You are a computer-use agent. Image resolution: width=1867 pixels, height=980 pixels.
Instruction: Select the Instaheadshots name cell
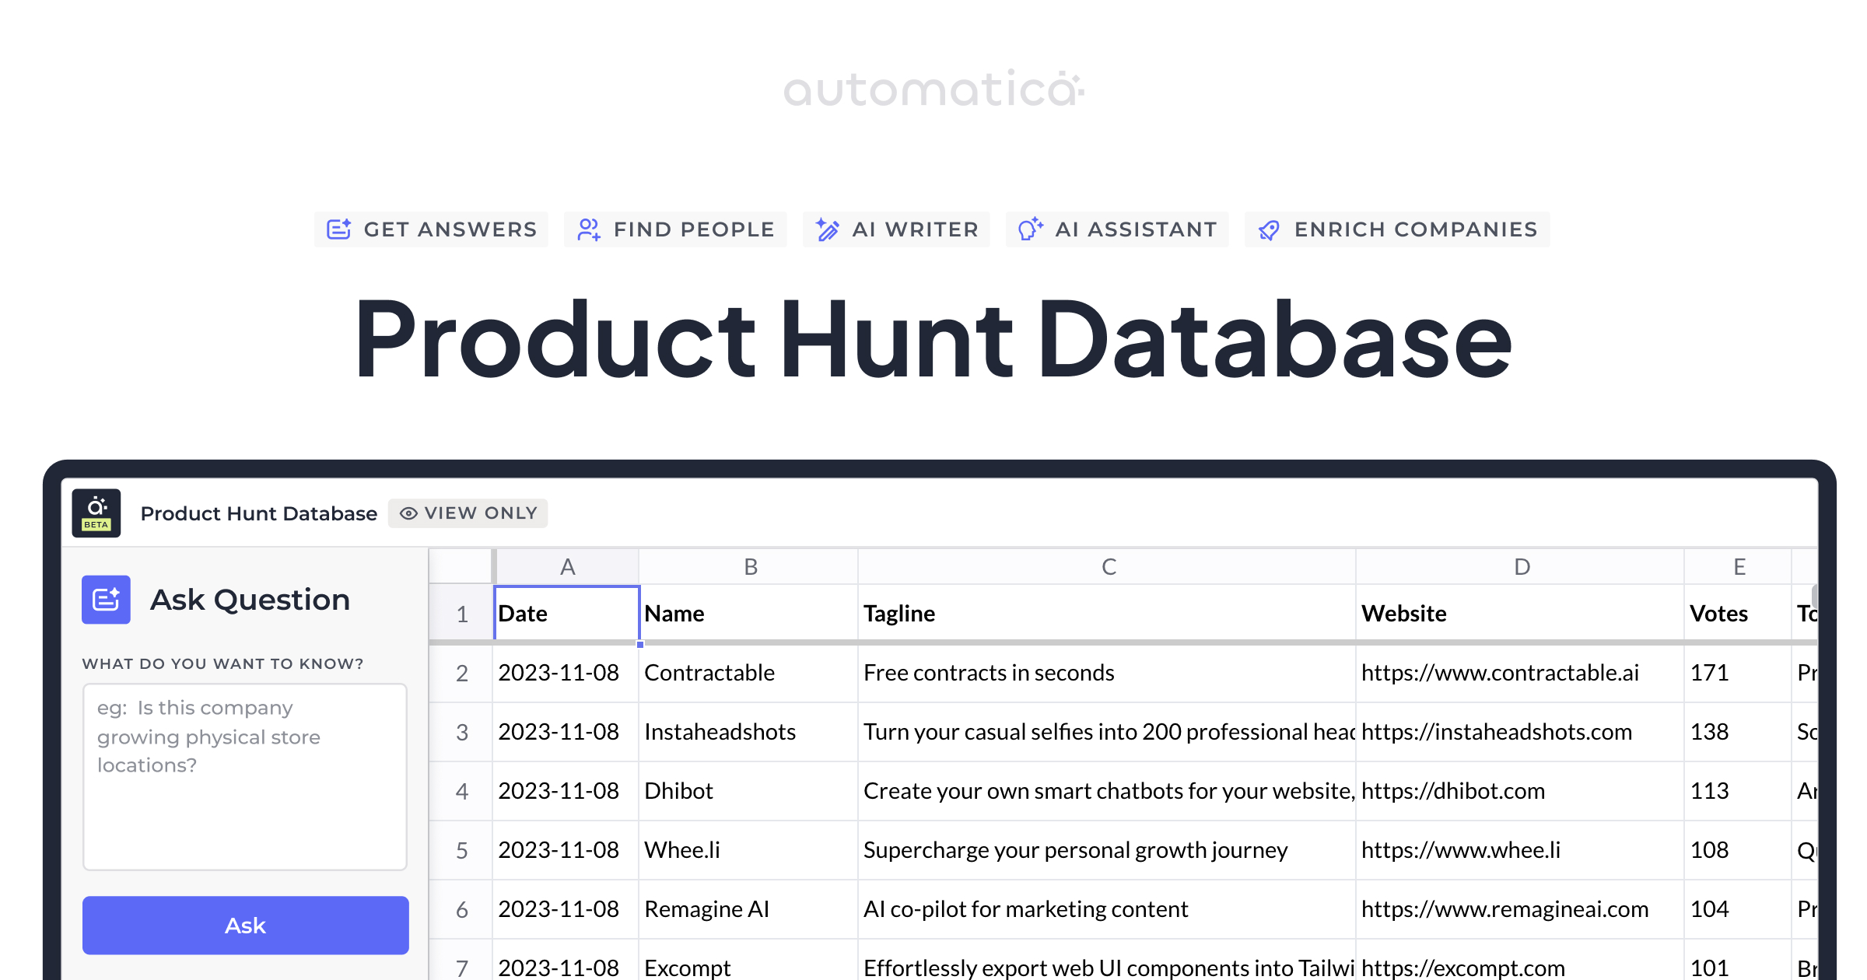point(749,733)
